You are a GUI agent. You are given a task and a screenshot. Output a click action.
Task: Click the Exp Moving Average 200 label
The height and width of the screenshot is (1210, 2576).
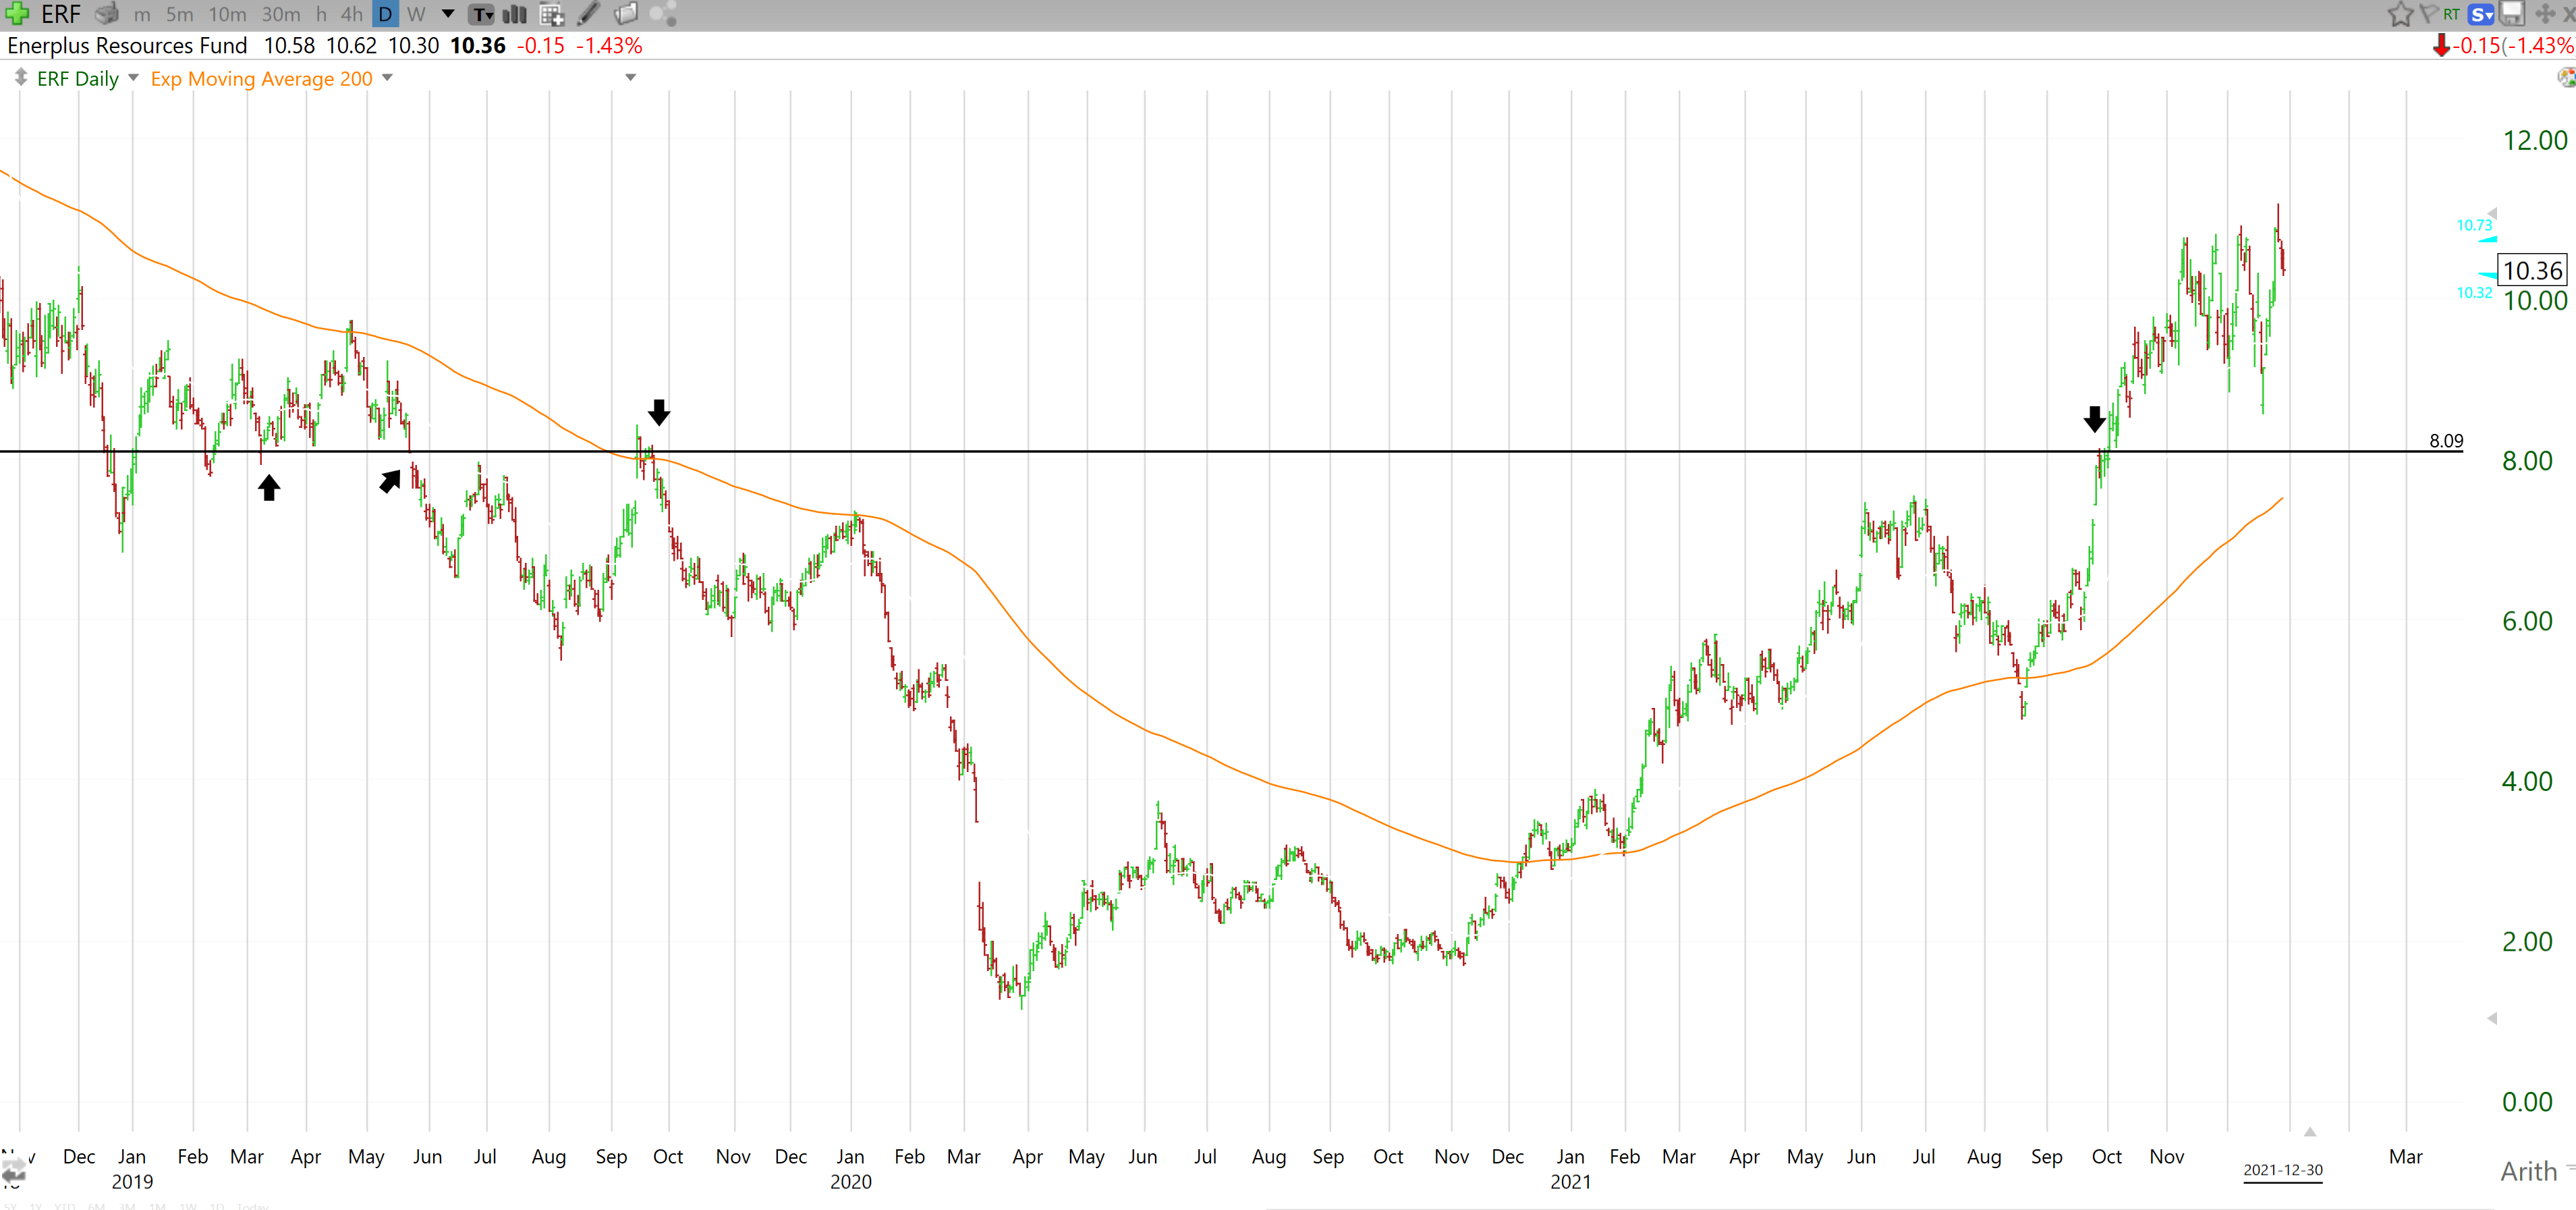coord(261,78)
